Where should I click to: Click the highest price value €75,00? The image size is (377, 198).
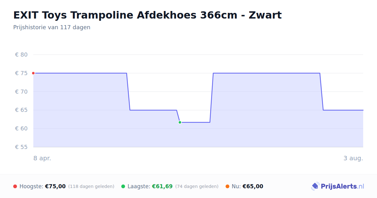tap(55, 186)
